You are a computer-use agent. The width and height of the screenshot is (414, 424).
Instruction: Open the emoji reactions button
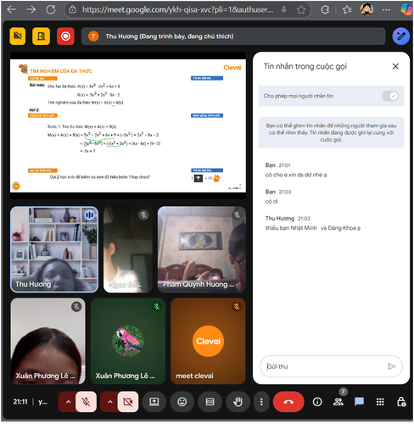tap(182, 402)
